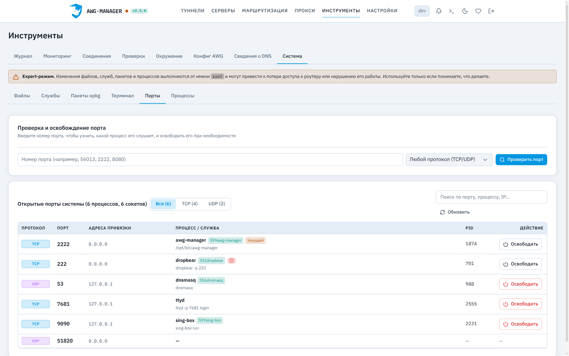Click the logout icon
The width and height of the screenshot is (569, 356).
[491, 11]
